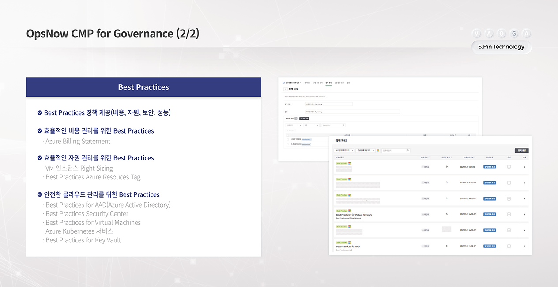Screen dimensions: 558x287
Task: Click the Microsoft logo above Best Practices for AAD
Action: pyautogui.click(x=350, y=243)
